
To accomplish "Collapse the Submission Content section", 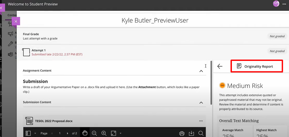I will click(x=201, y=102).
